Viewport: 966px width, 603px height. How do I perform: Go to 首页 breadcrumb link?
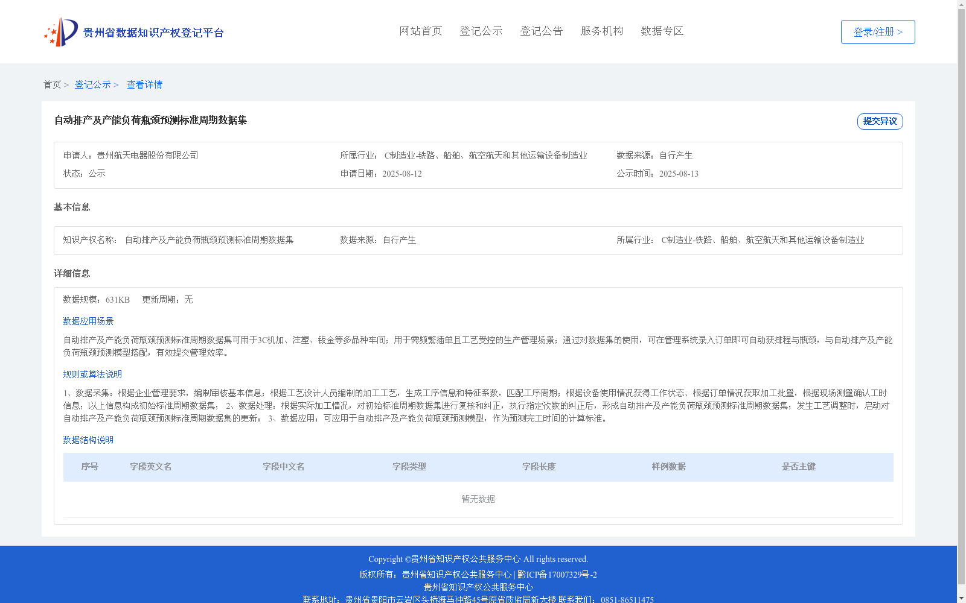coord(52,84)
